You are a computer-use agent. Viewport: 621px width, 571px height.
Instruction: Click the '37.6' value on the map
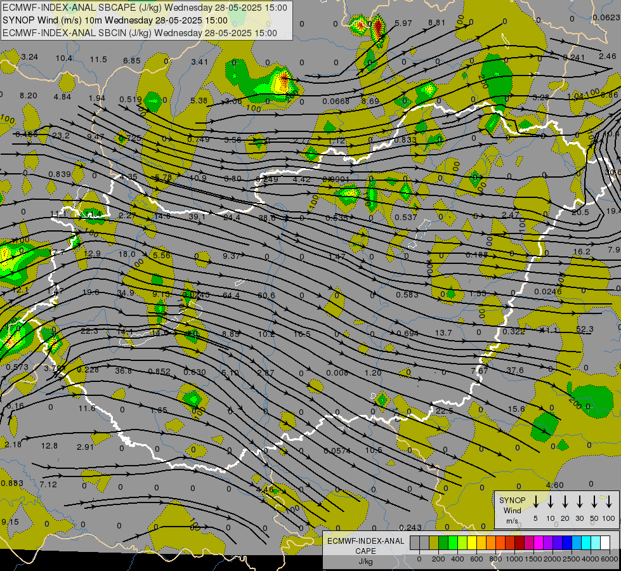coord(515,370)
